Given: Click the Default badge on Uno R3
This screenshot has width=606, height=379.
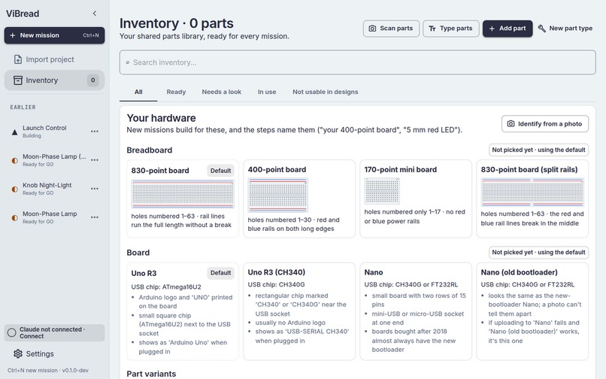Looking at the screenshot, I should click(x=220, y=273).
